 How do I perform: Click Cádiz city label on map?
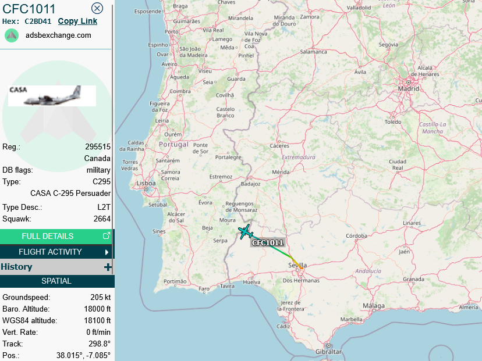point(283,326)
